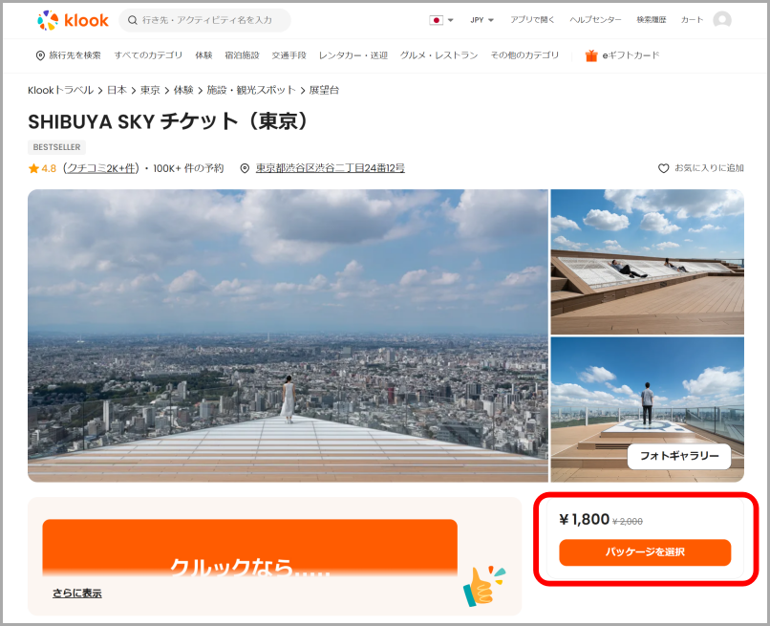The image size is (770, 626).
Task: Click the eギフトカード gift box icon
Action: (590, 55)
